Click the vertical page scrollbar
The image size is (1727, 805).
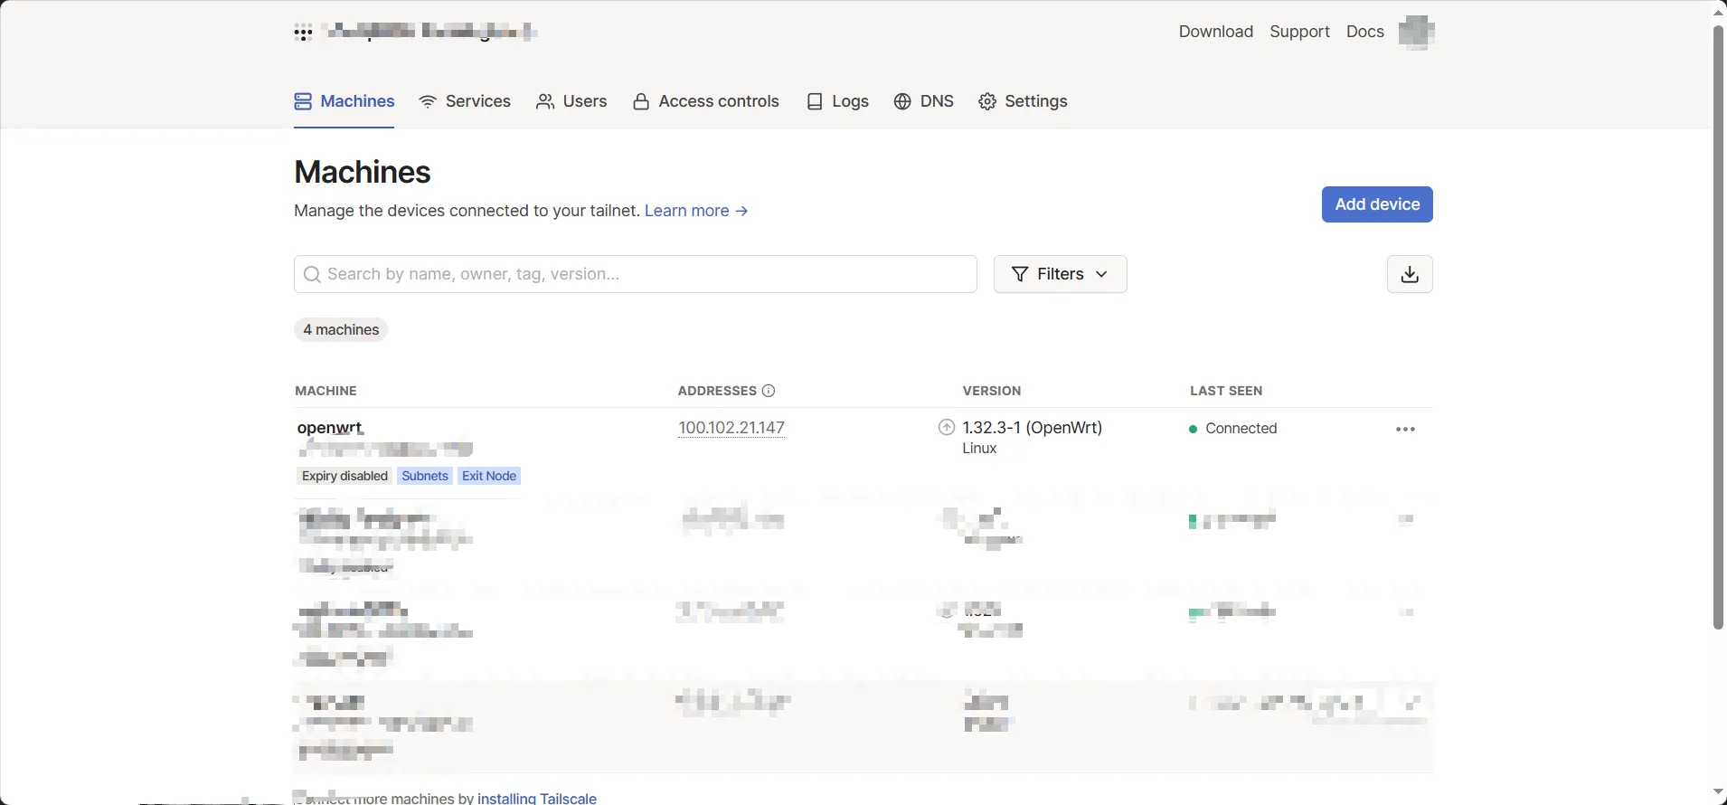[x=1718, y=326]
